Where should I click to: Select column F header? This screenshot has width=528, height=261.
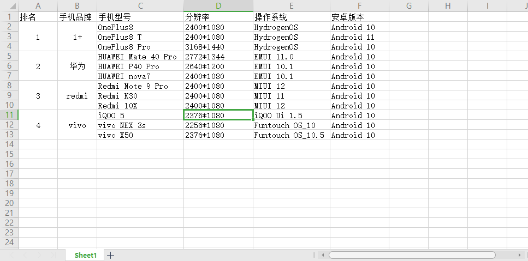(x=360, y=5)
